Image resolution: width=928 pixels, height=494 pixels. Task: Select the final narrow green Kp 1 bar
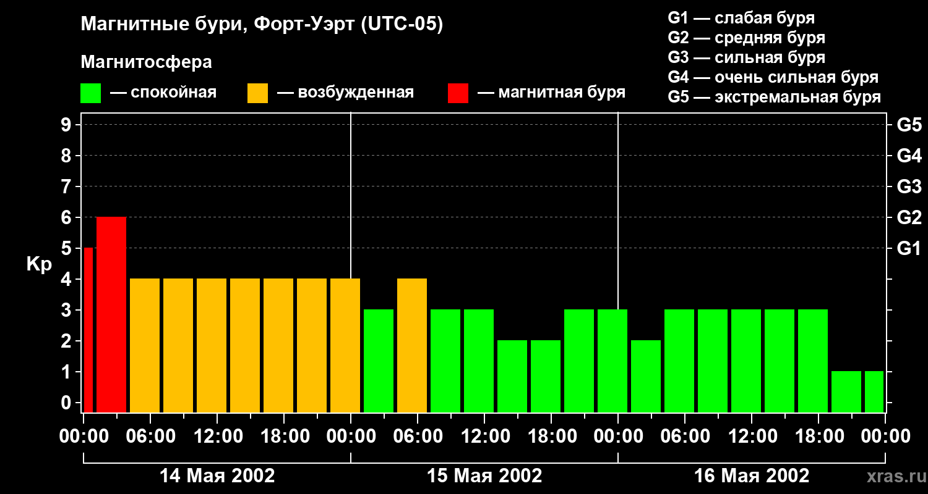(874, 391)
